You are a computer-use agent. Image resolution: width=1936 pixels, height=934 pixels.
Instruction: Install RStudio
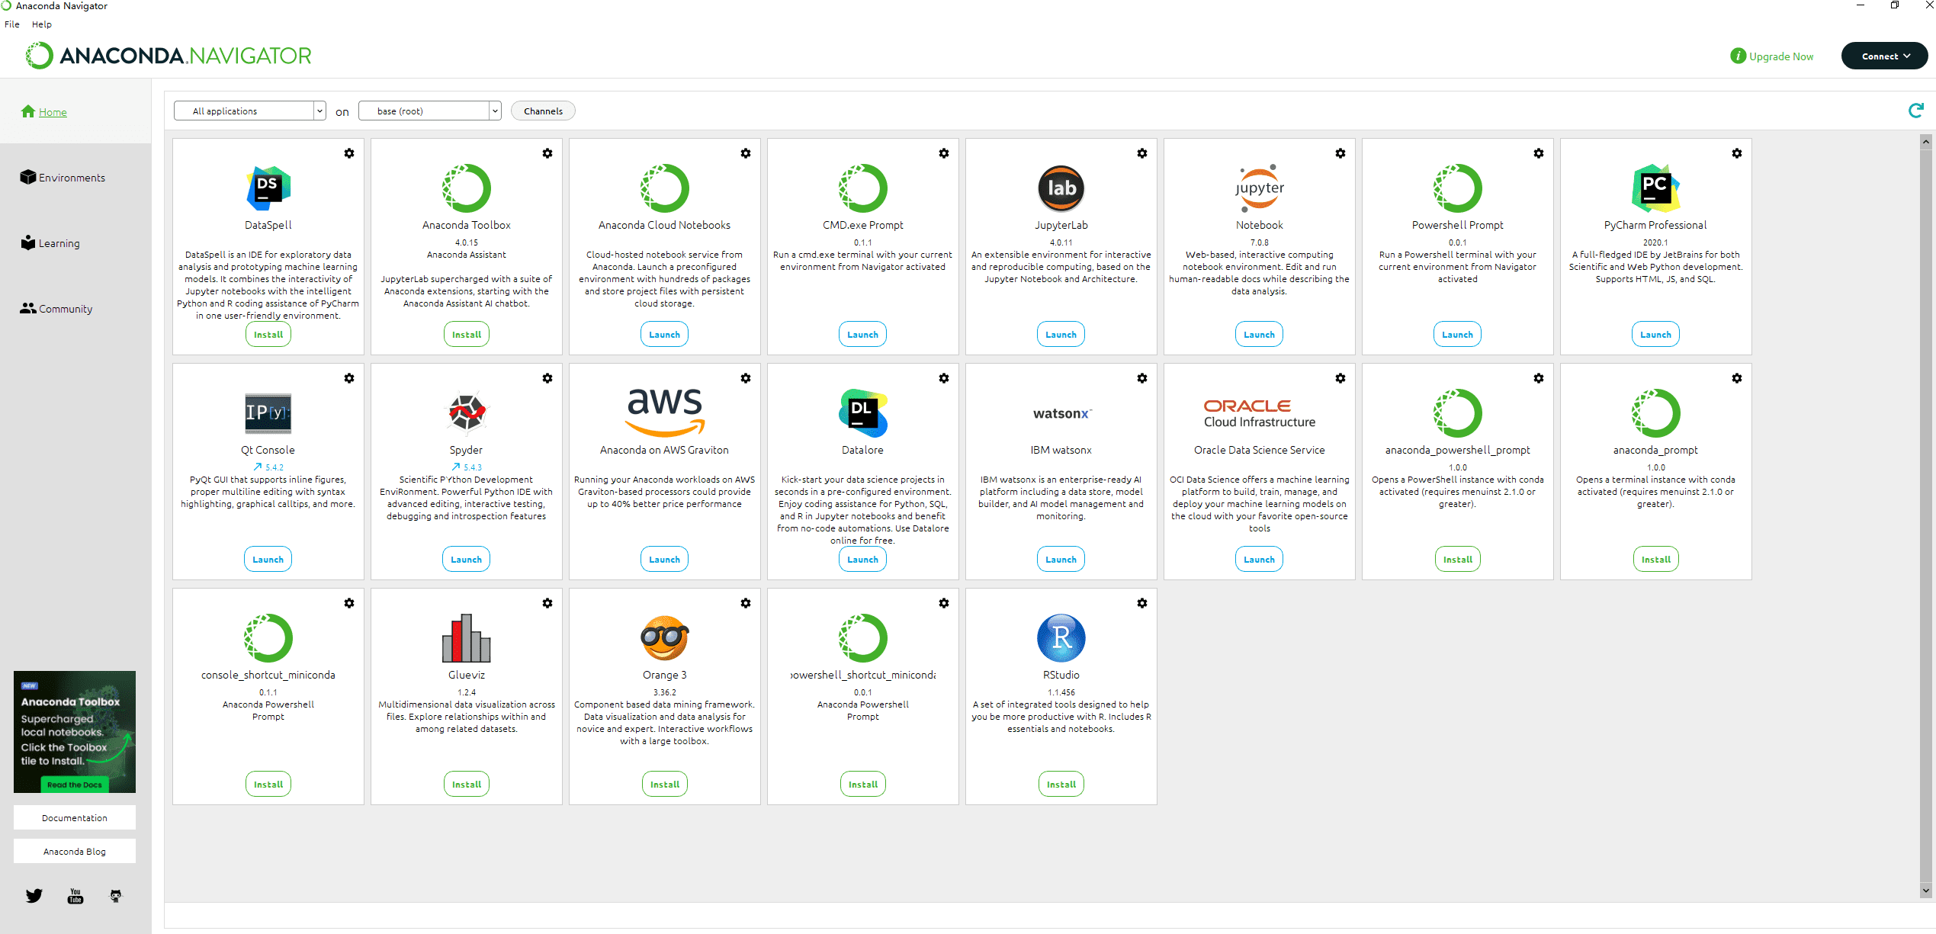(1061, 785)
